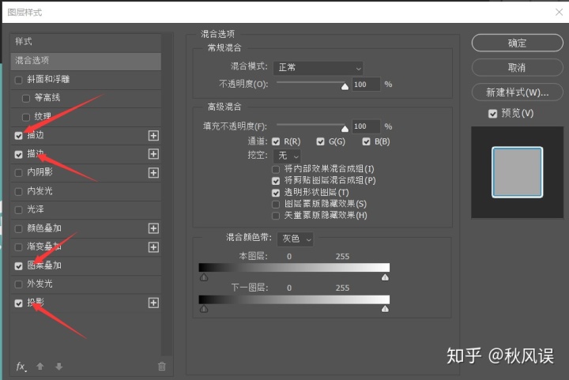
Task: Click 下一图层 white point slider handle
Action: (x=385, y=309)
